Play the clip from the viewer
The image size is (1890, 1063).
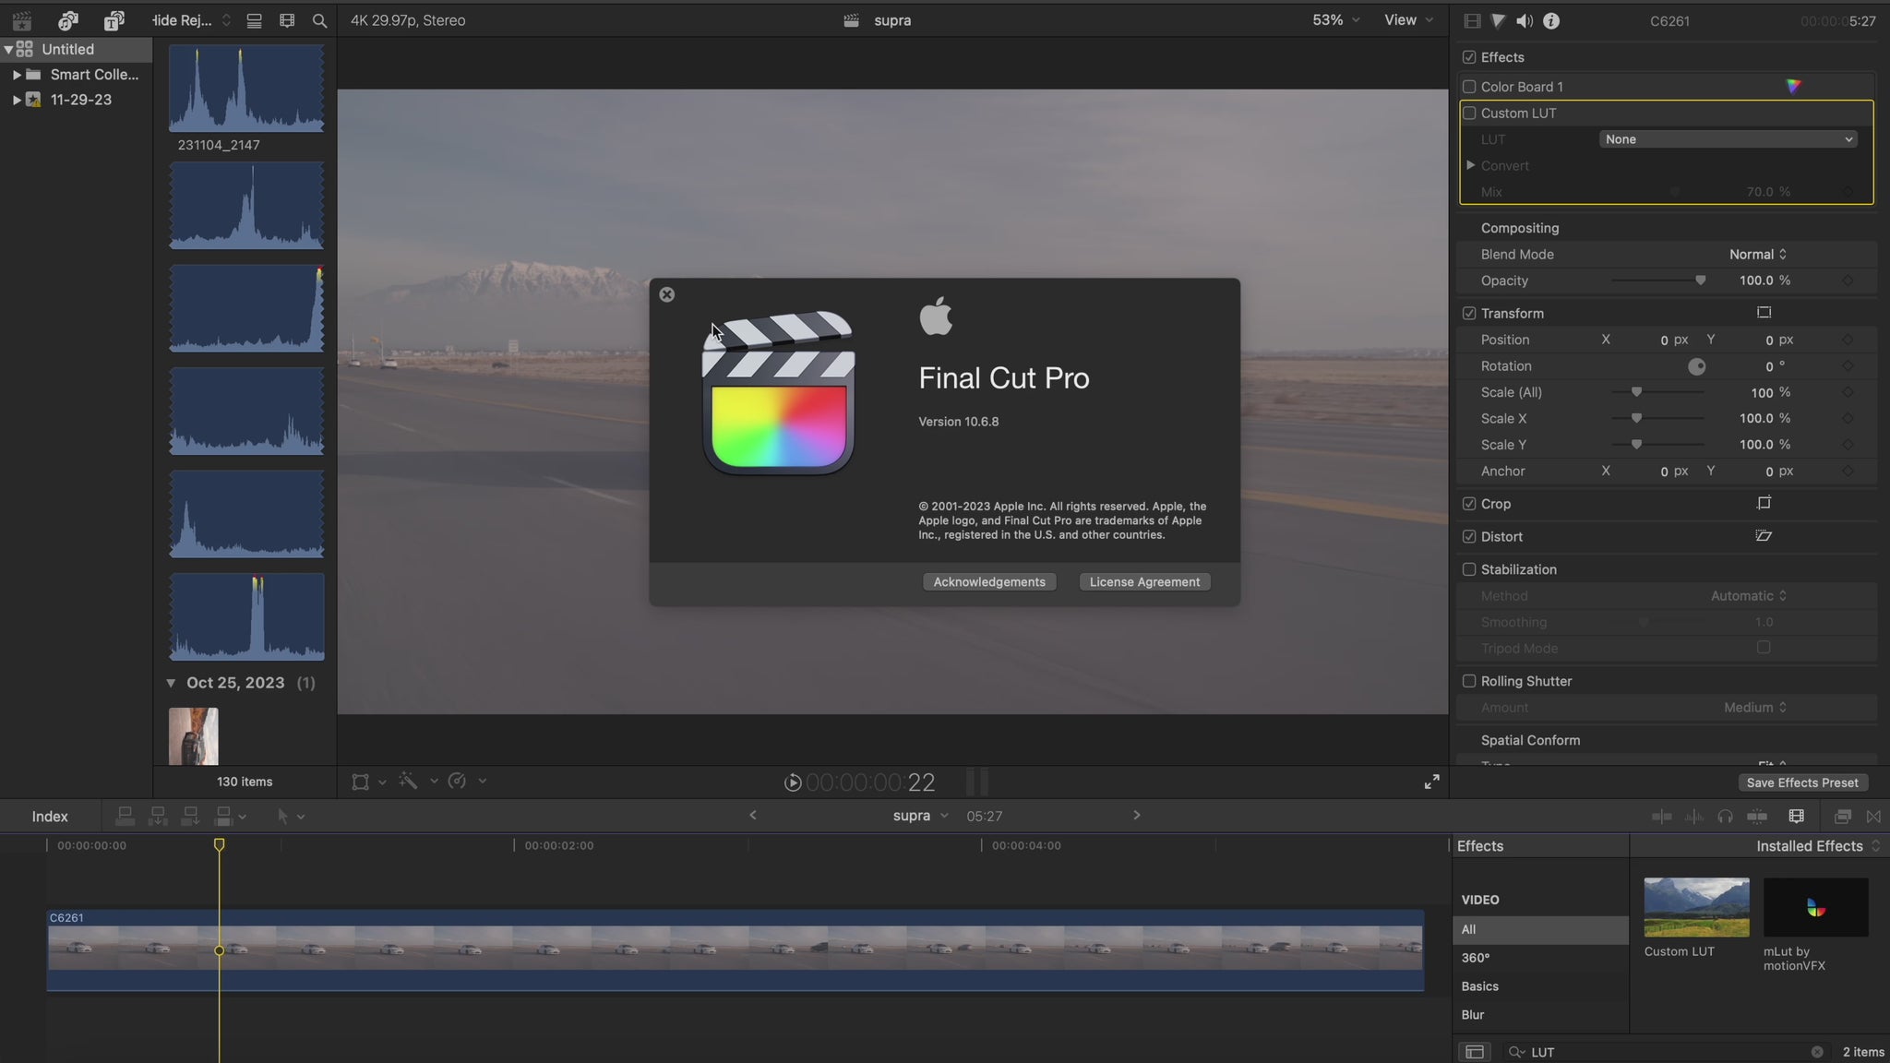coord(793,782)
